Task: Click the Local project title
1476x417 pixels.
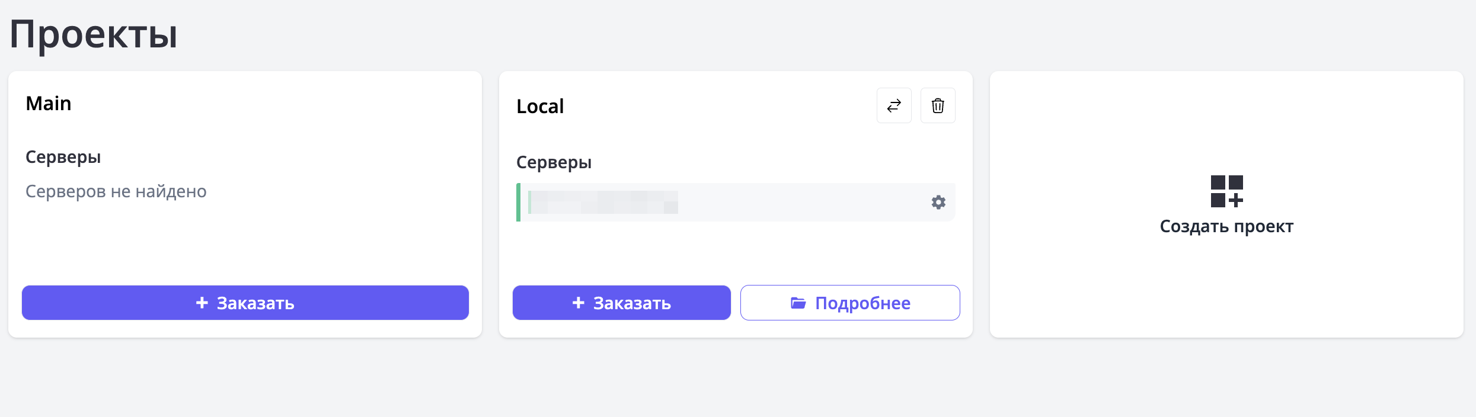Action: point(540,107)
